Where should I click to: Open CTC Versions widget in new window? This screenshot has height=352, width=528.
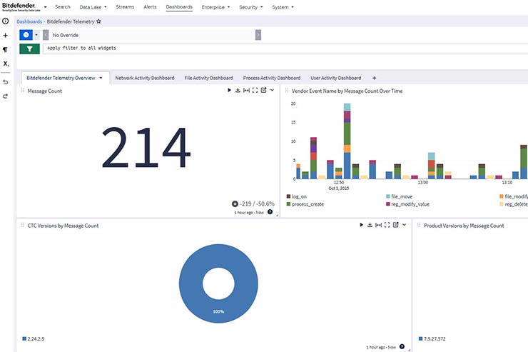click(x=395, y=225)
